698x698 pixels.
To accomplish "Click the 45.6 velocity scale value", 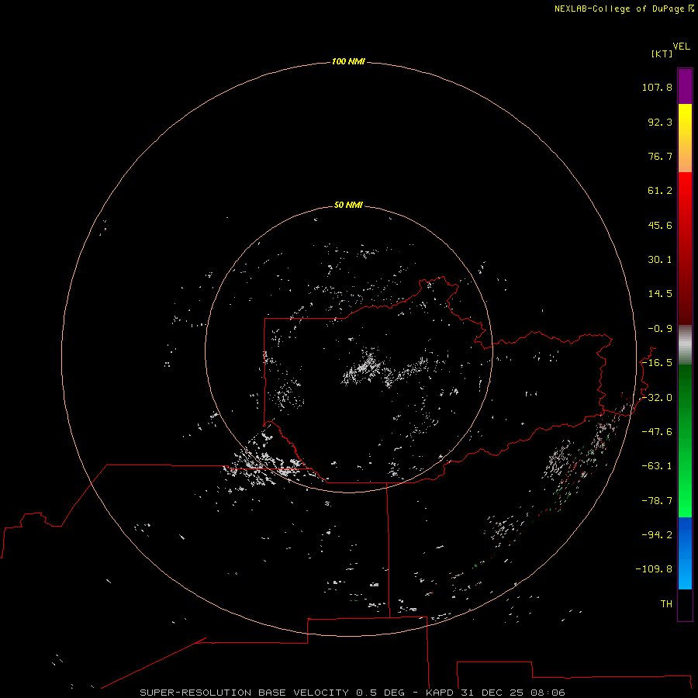I will coord(660,225).
